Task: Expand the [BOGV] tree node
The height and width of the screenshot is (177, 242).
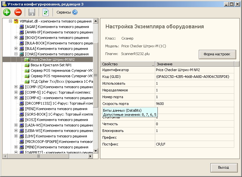Action: (16, 38)
